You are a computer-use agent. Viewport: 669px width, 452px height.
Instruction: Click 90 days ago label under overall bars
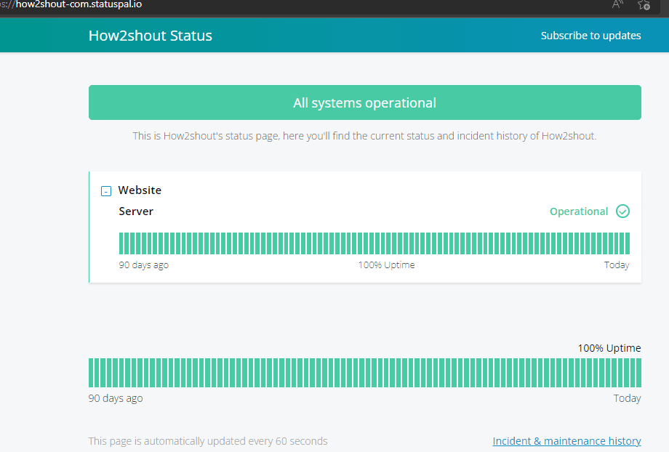coord(116,398)
